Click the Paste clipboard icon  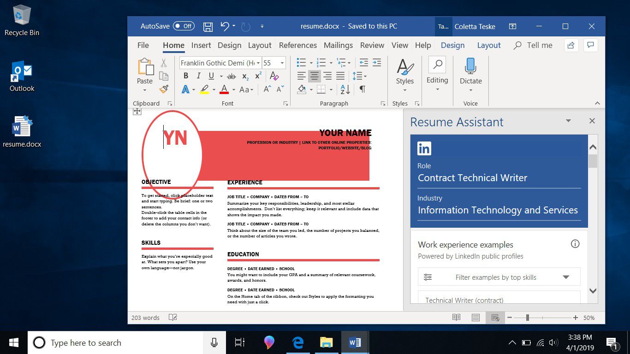click(145, 67)
